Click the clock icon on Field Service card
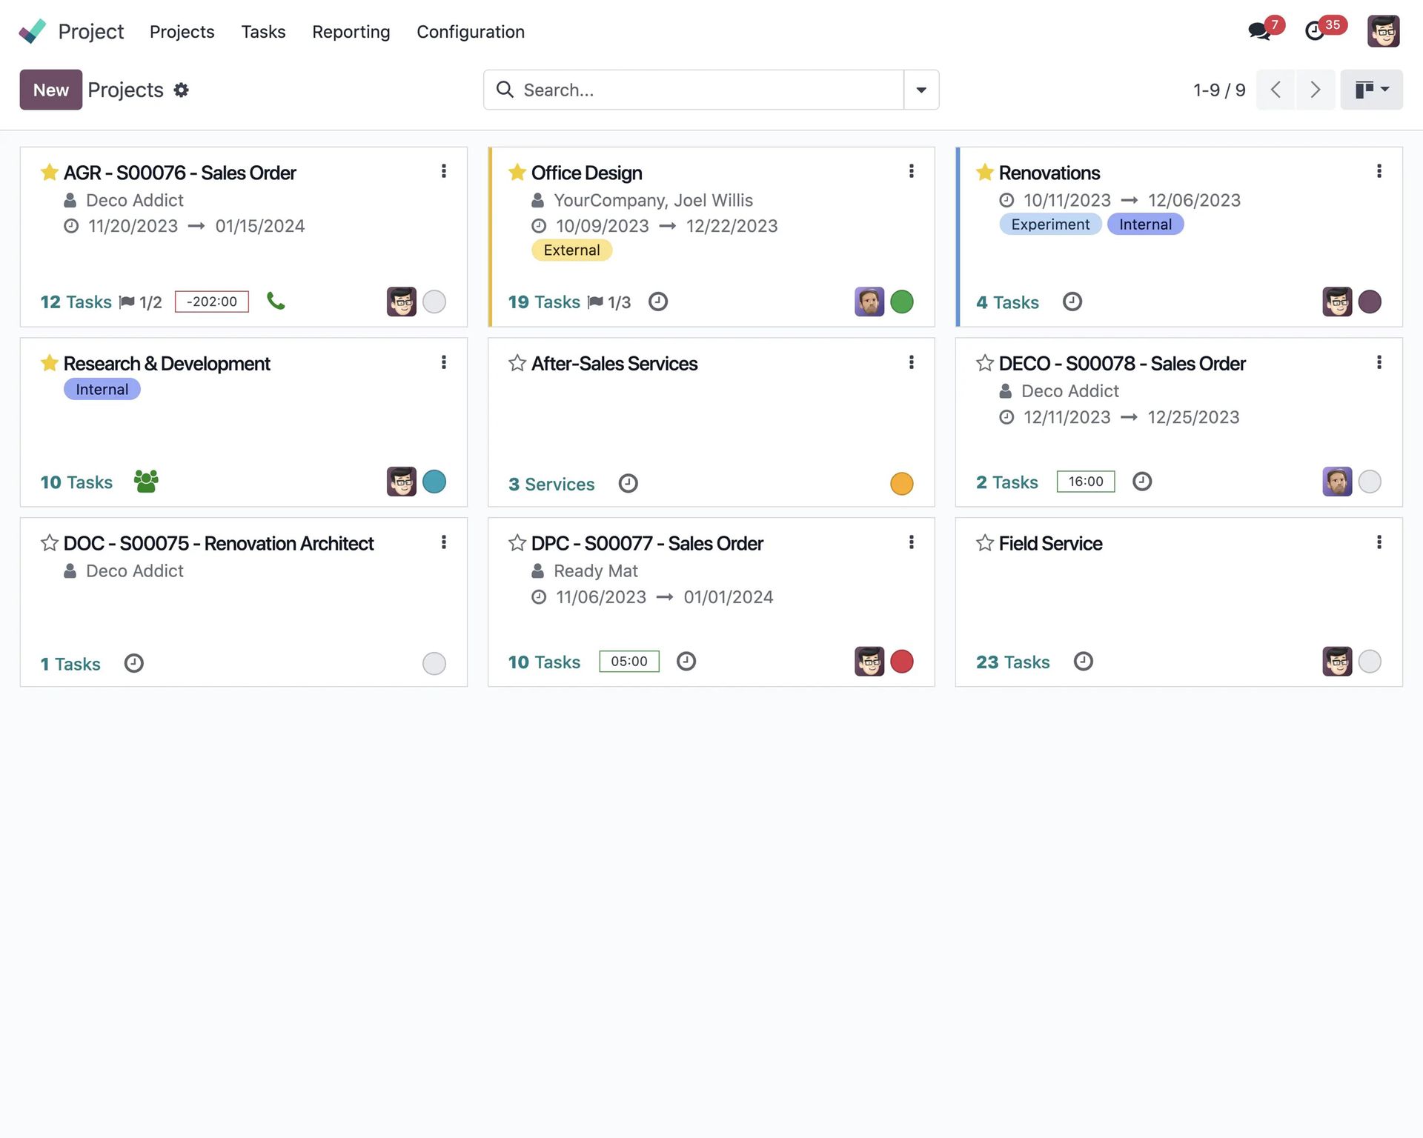Image resolution: width=1423 pixels, height=1138 pixels. [1083, 661]
